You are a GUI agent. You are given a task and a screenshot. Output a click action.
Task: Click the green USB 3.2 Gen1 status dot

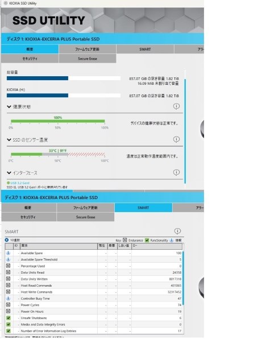(8, 183)
